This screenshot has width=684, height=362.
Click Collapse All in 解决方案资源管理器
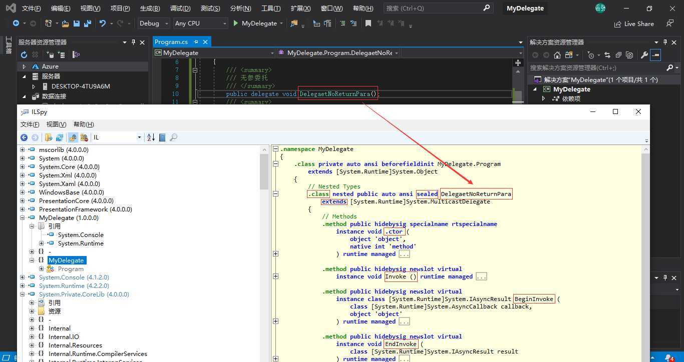(x=618, y=55)
